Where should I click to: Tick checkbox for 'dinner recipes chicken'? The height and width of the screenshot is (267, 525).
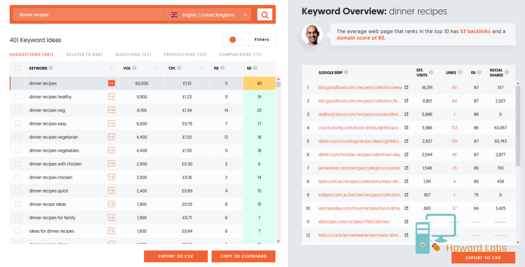[17, 177]
